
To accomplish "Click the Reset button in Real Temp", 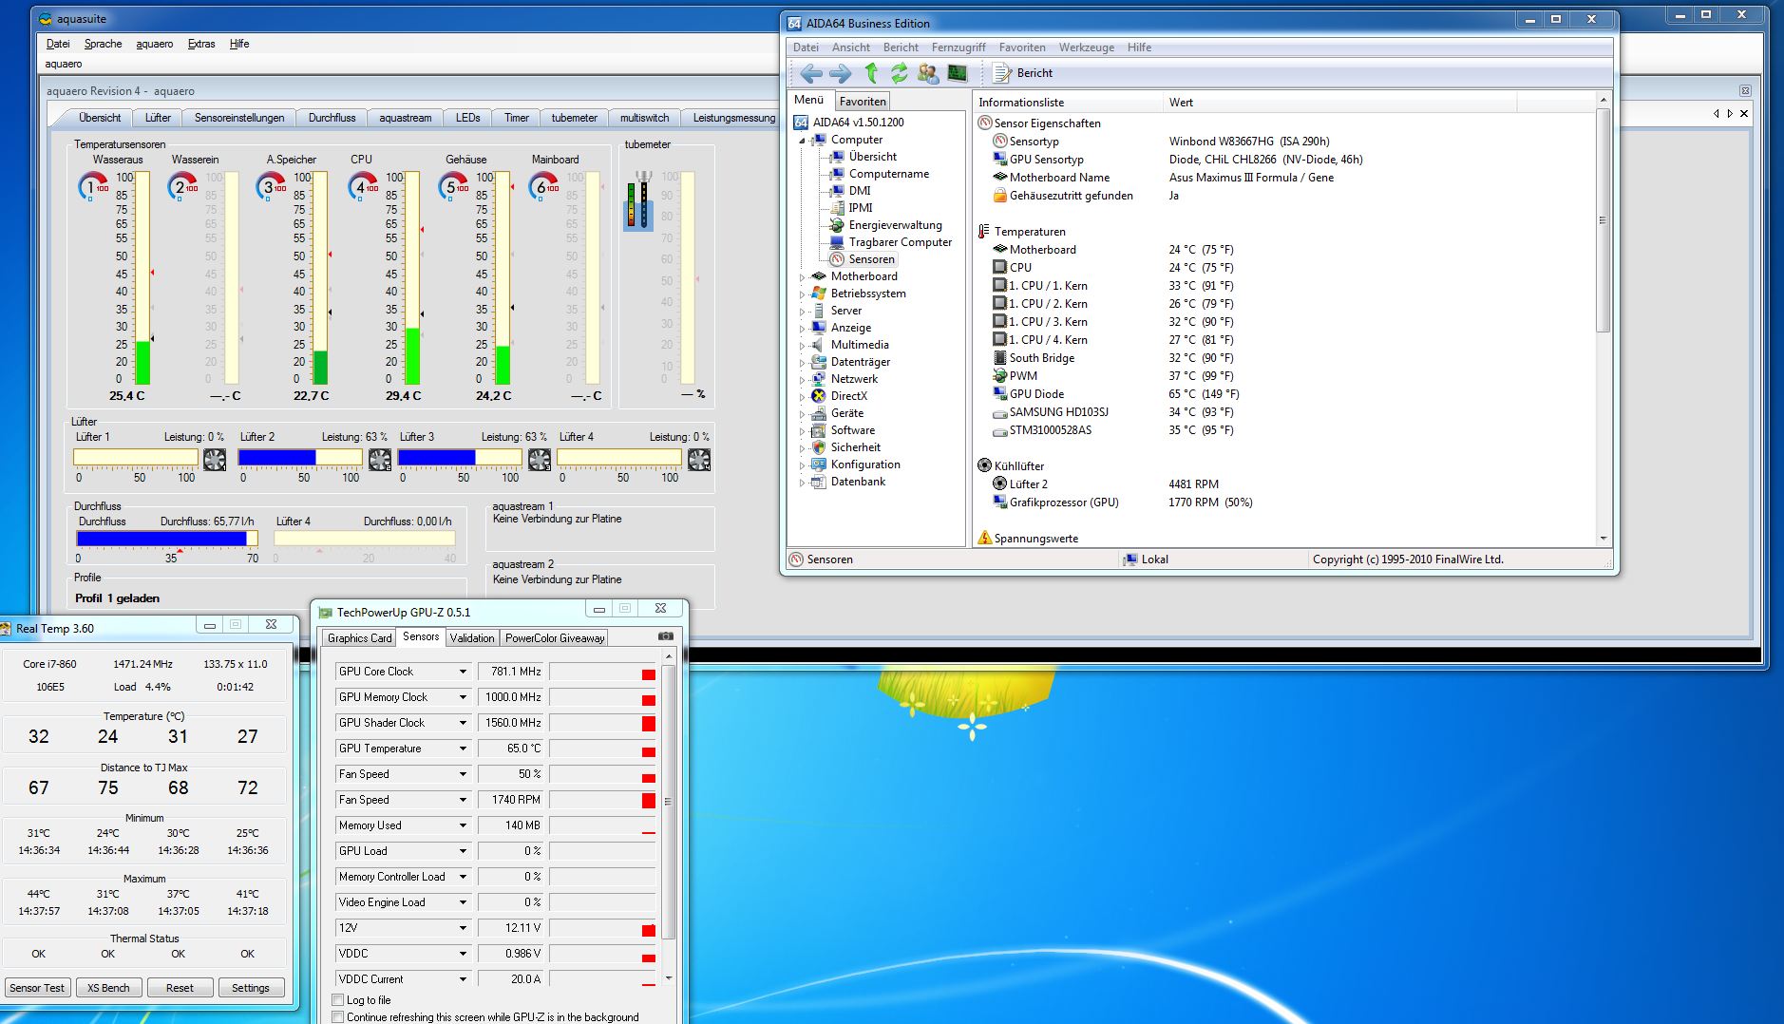I will tap(180, 988).
